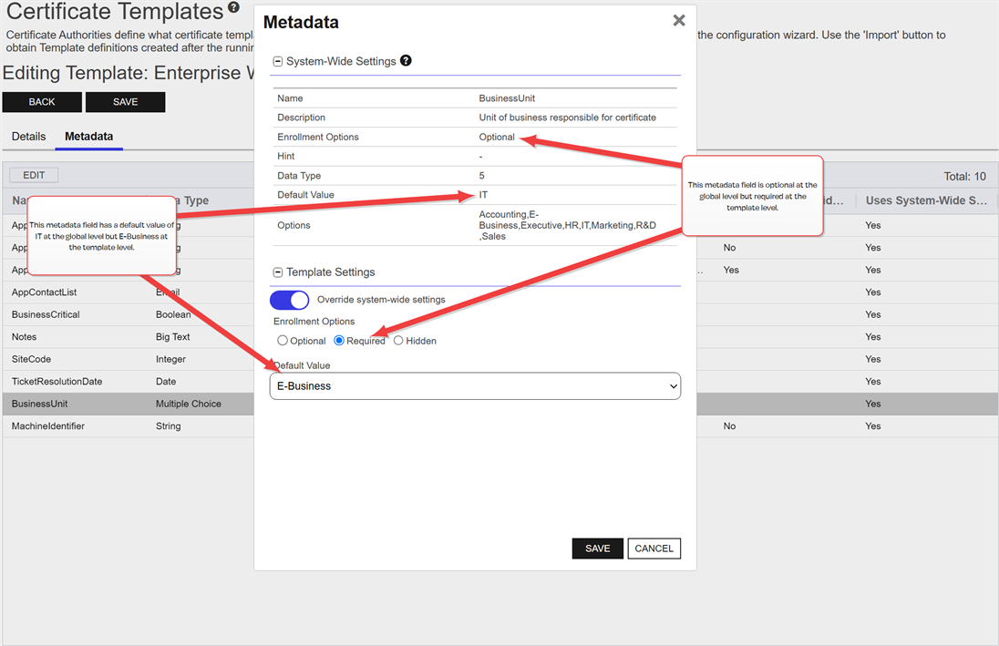999x646 pixels.
Task: Select the Optional enrollment radio button
Action: pos(283,341)
